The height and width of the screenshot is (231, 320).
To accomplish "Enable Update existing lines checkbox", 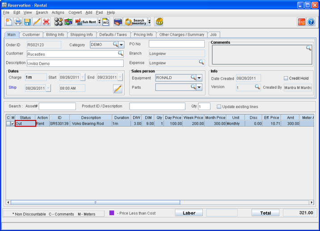I will 219,107.
